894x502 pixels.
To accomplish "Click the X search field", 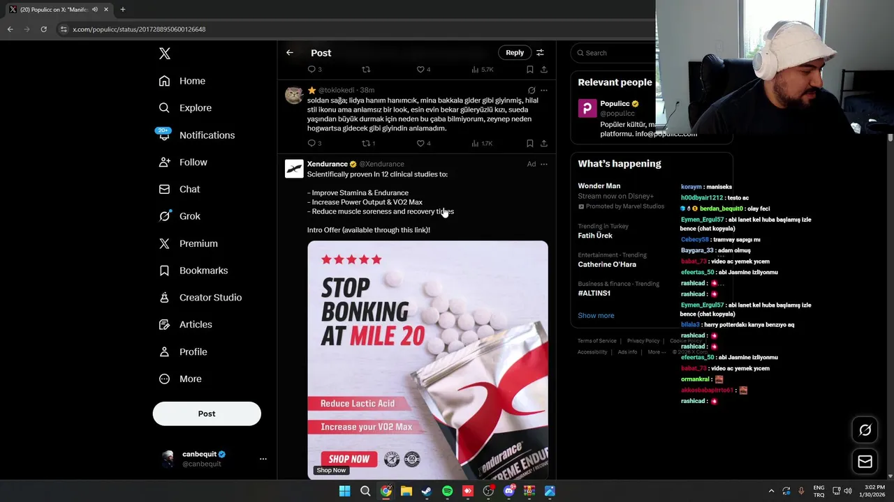I will [615, 53].
